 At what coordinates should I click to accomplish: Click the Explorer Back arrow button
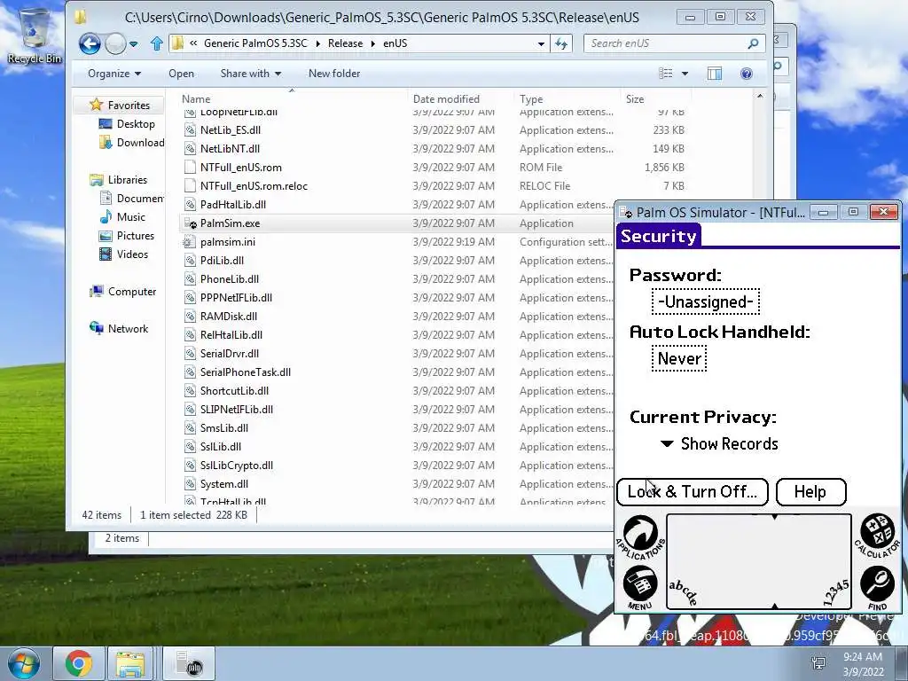(x=90, y=43)
